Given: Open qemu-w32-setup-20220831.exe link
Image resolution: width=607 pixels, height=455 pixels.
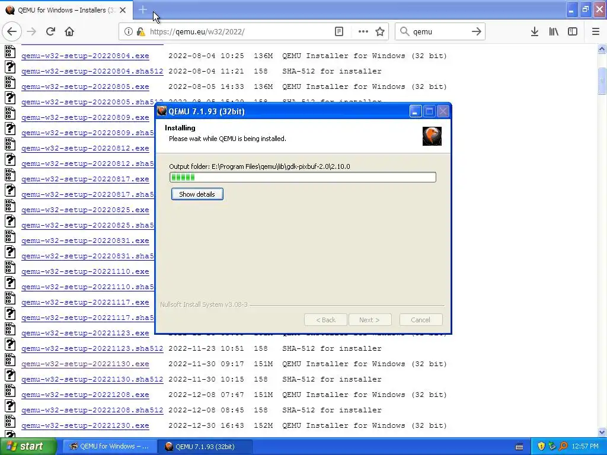Looking at the screenshot, I should (85, 241).
